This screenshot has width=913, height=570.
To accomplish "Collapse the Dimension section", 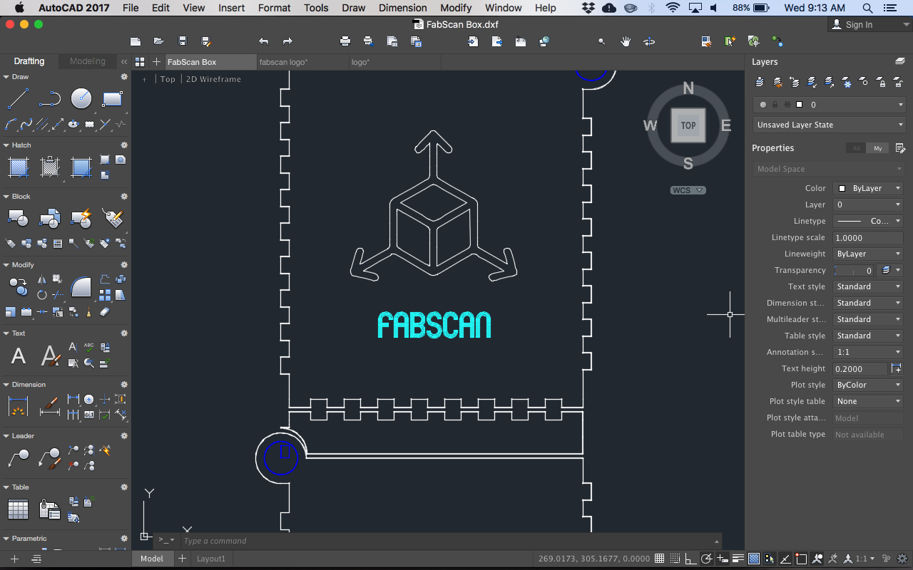I will point(6,385).
